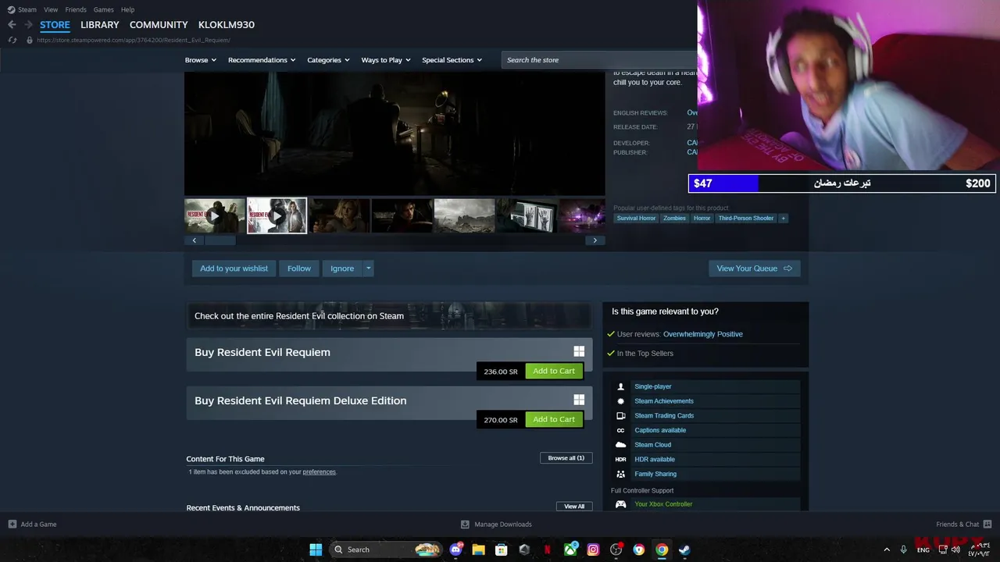This screenshot has width=1000, height=562.
Task: Expand the Ways to Play dropdown
Action: click(386, 60)
